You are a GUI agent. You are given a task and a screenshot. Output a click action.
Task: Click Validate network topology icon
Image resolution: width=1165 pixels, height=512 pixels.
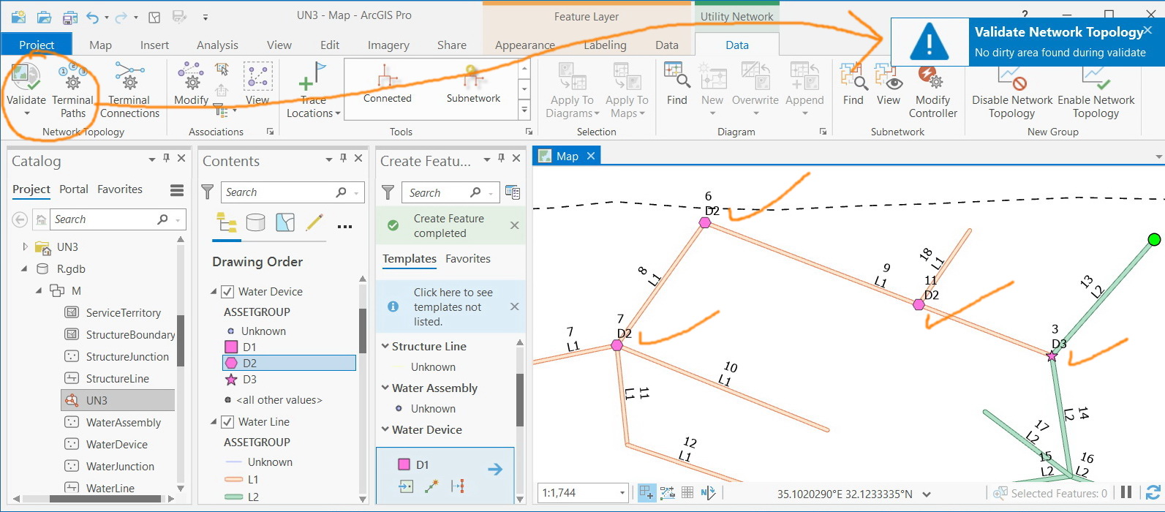[26, 77]
